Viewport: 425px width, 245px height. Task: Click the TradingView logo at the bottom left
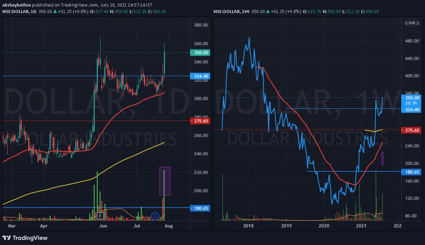[x=25, y=238]
